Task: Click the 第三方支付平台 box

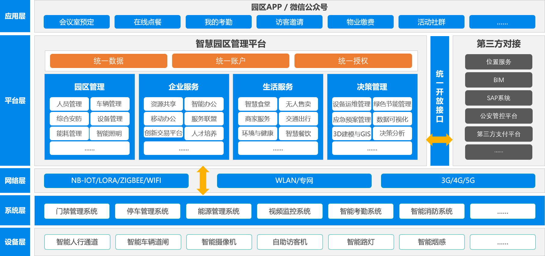Action: tap(499, 134)
